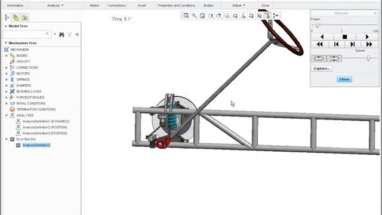Viewport: 382px width, 215px height.
Task: Step forward to next frame
Action: point(353,44)
